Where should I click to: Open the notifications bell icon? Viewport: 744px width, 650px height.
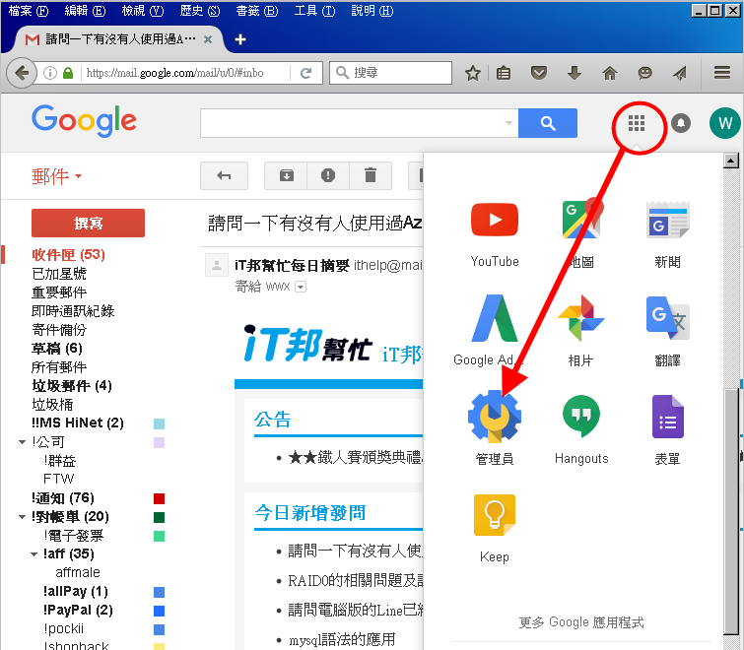coord(680,123)
